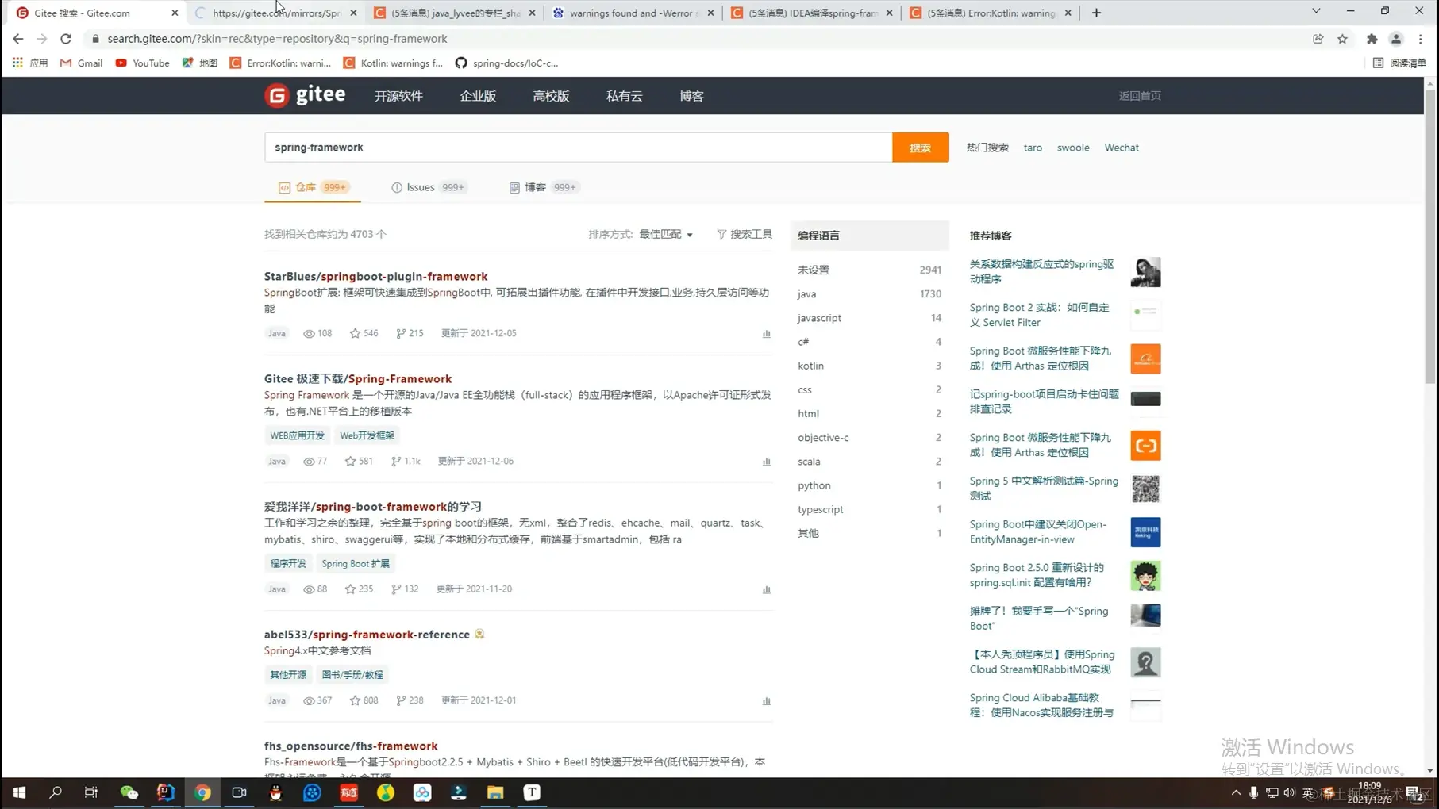Screen dimensions: 1439x809
Task: Open Windows Start menu
Action: coord(19,792)
